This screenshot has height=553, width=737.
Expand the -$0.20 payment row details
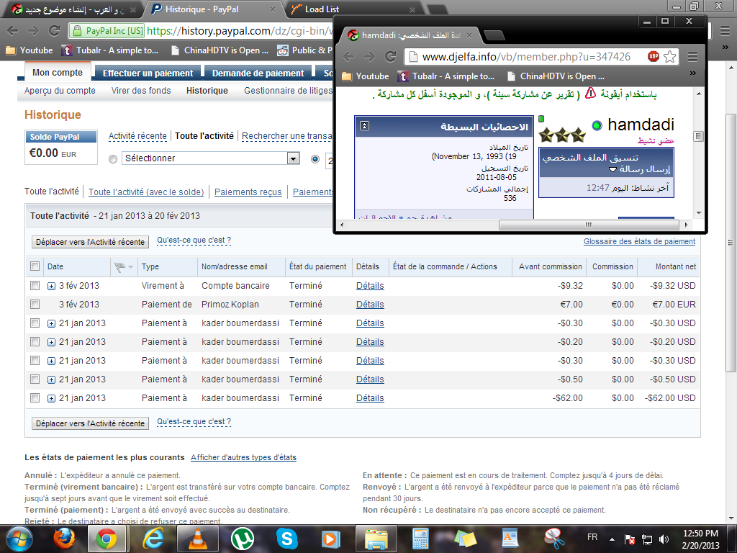click(51, 342)
